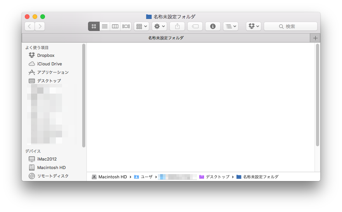Click the folder icon in title bar
Screen dimensions: 342x212
149,17
